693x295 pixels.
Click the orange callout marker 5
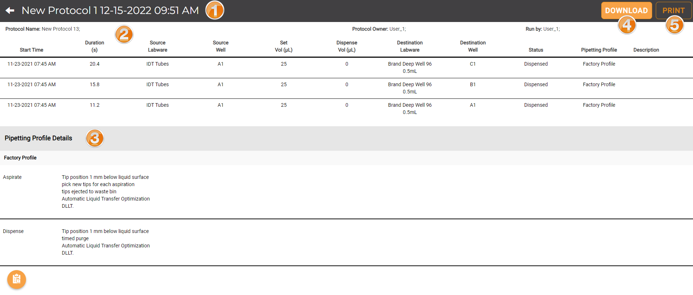click(674, 25)
